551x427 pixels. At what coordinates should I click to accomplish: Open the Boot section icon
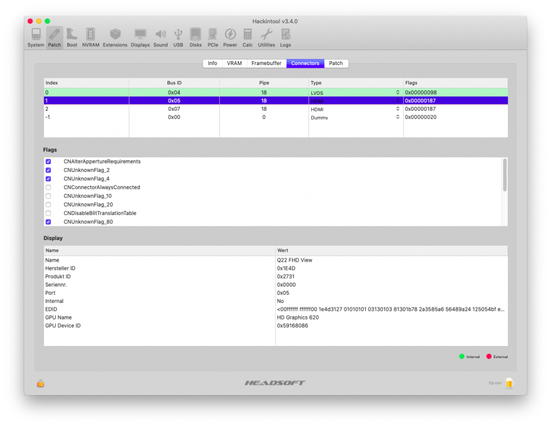click(72, 37)
